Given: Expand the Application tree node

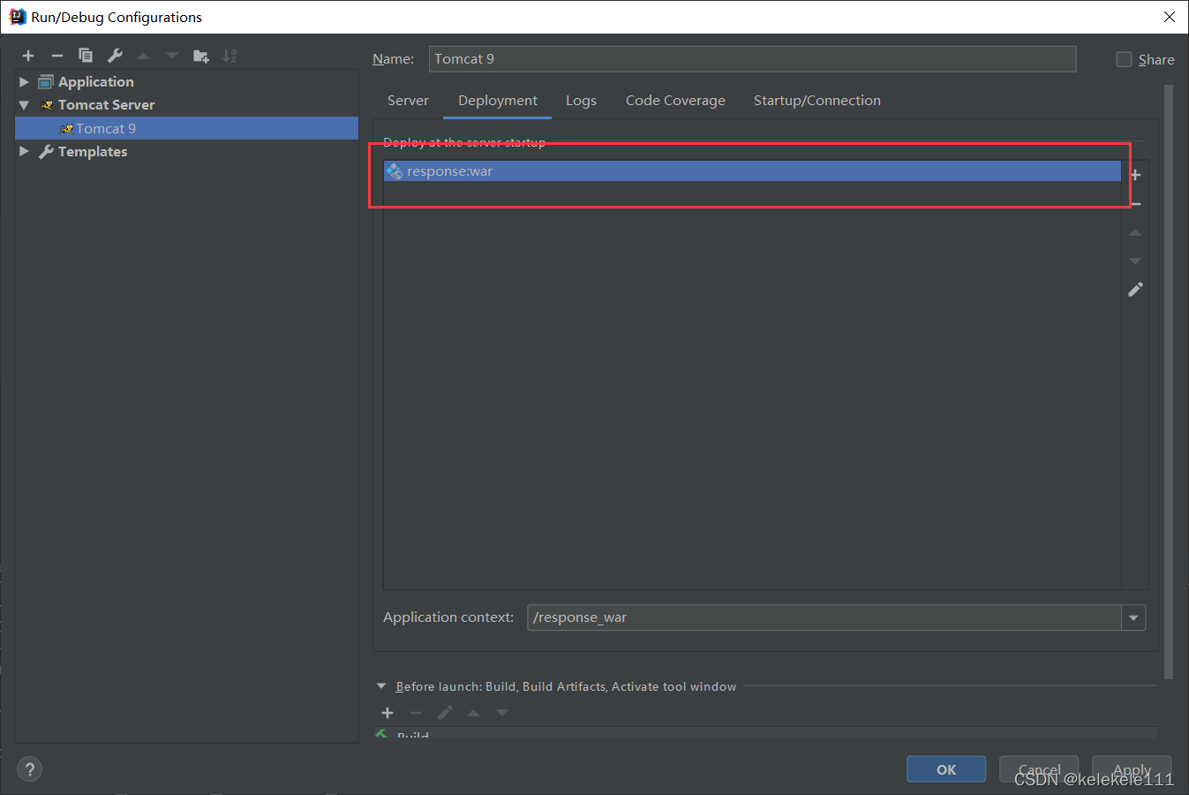Looking at the screenshot, I should pos(24,81).
